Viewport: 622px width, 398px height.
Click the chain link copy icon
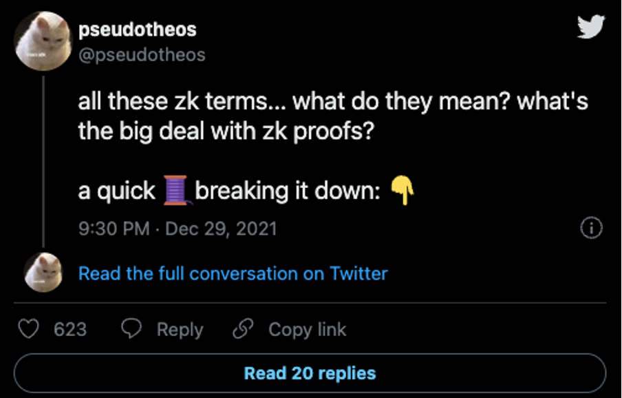point(243,330)
